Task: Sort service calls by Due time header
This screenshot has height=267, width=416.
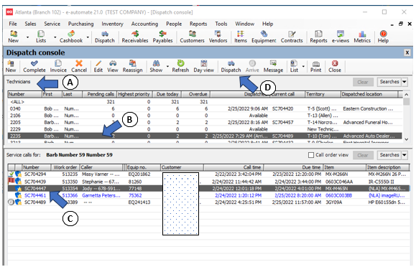Action: point(293,167)
